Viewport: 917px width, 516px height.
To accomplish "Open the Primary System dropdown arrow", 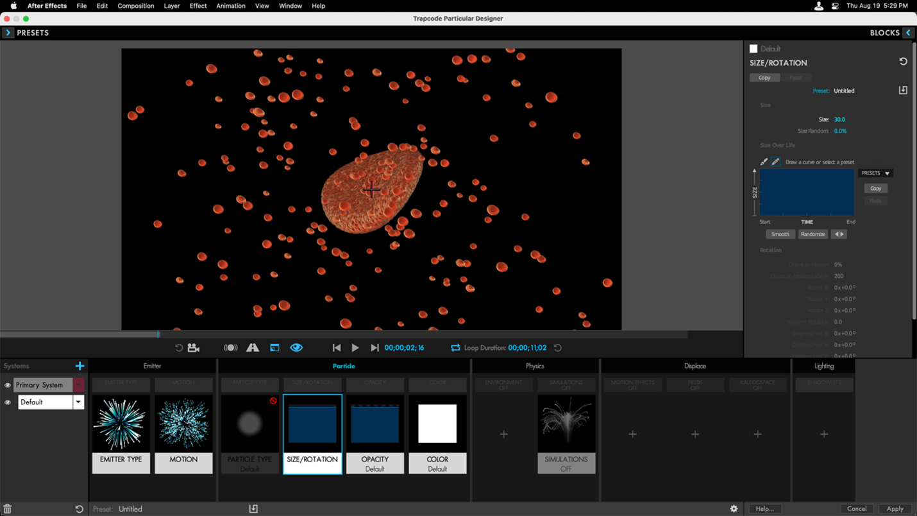I will pos(78,385).
